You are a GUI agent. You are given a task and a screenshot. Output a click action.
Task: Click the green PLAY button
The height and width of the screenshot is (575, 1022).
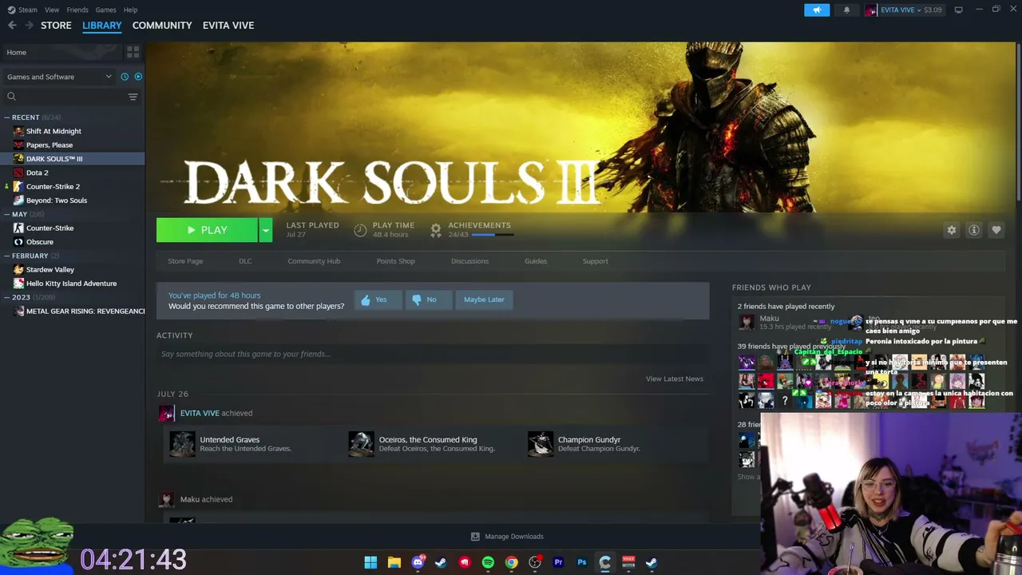pos(207,230)
